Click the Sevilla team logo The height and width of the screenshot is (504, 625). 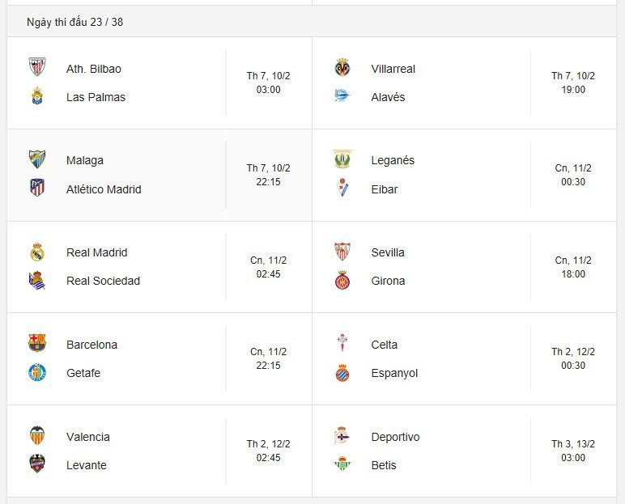[x=342, y=252]
